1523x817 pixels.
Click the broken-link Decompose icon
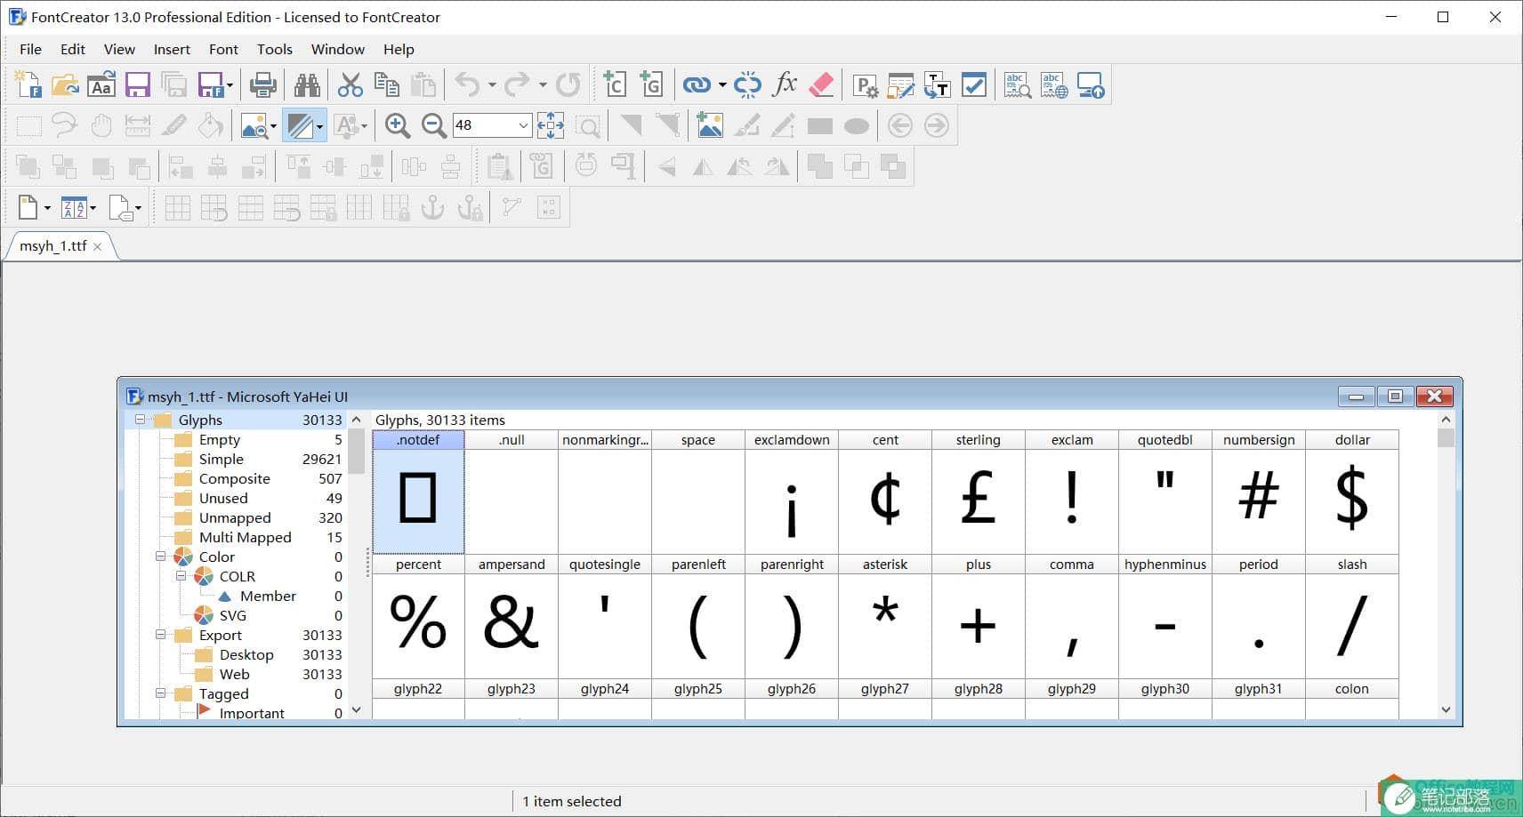tap(747, 85)
